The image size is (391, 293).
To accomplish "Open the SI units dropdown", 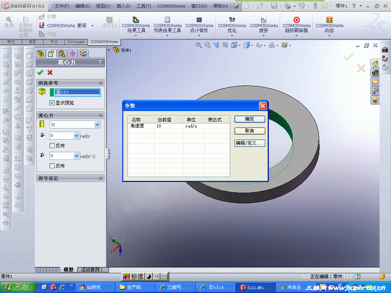I will point(97,125).
